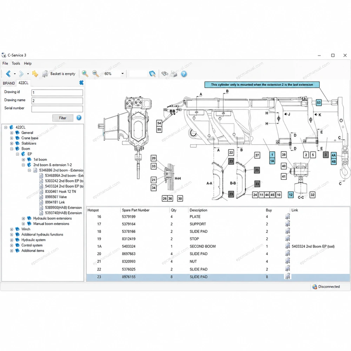
Task: Click the toolbar search text box
Action: coord(138,74)
